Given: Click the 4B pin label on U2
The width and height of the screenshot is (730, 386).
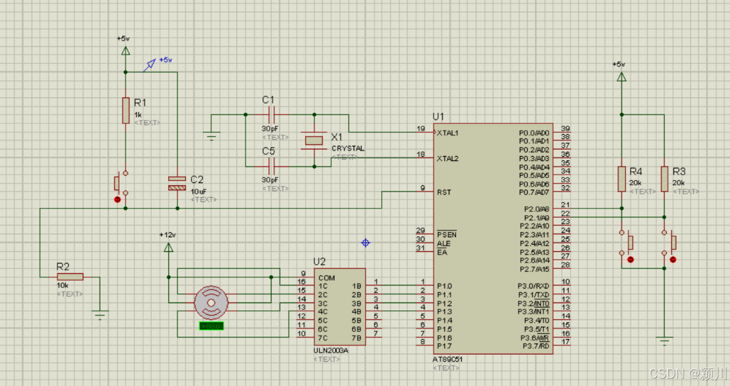Looking at the screenshot, I should coord(357,312).
